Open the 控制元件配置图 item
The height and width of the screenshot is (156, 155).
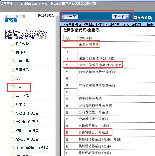(x=27, y=130)
